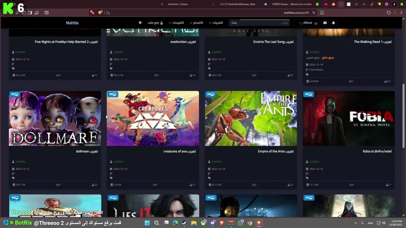
Task: Click رفع ملف upload file button
Action: (x=155, y=23)
